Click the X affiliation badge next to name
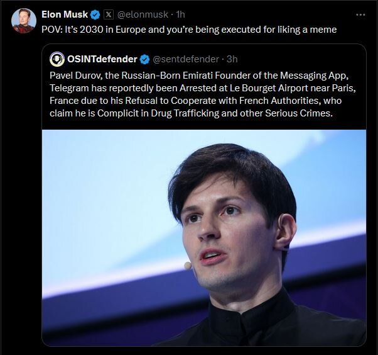The image size is (378, 355). click(108, 14)
